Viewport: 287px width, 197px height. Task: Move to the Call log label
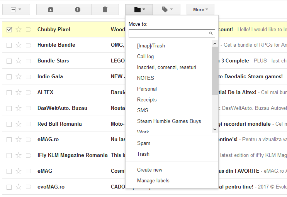tap(146, 56)
